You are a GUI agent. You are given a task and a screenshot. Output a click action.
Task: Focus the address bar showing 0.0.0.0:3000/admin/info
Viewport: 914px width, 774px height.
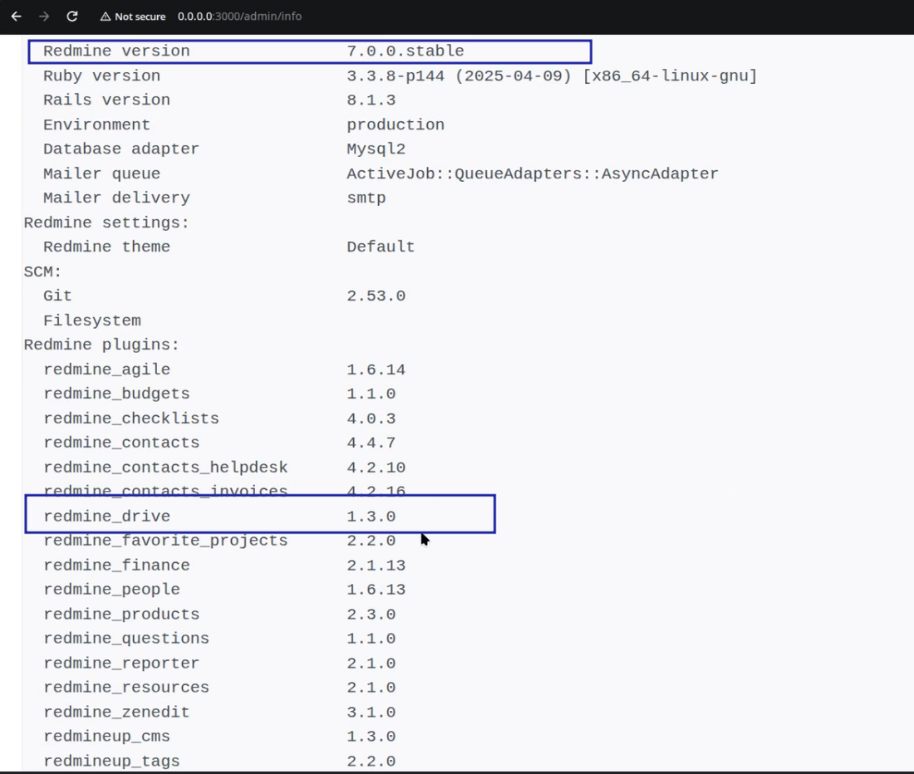click(x=239, y=17)
